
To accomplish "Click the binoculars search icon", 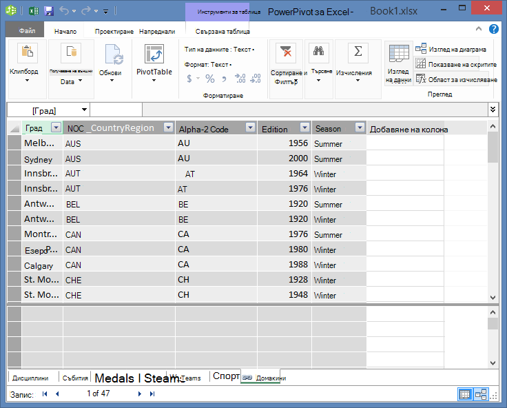I will click(318, 52).
